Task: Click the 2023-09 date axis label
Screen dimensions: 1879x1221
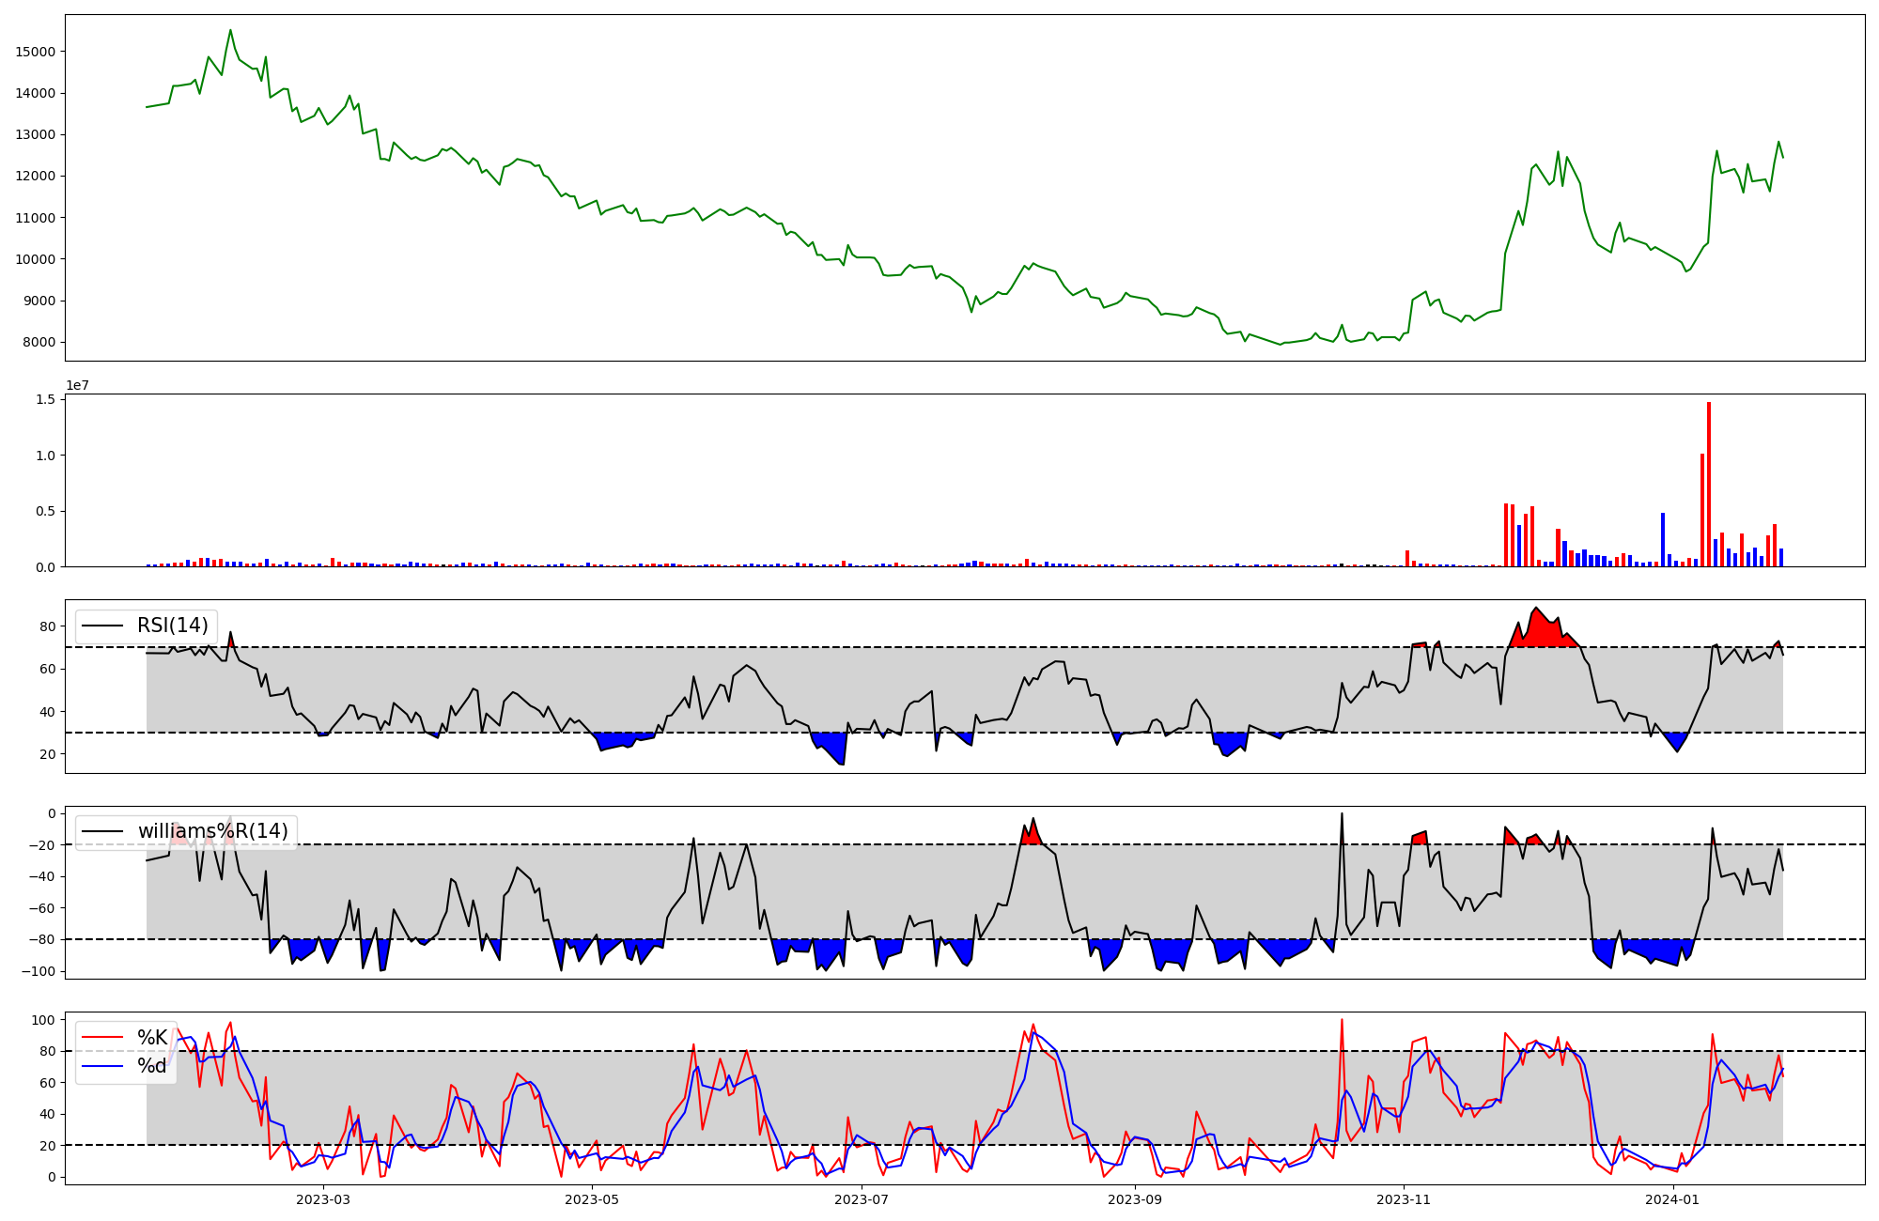Action: (x=1135, y=1199)
